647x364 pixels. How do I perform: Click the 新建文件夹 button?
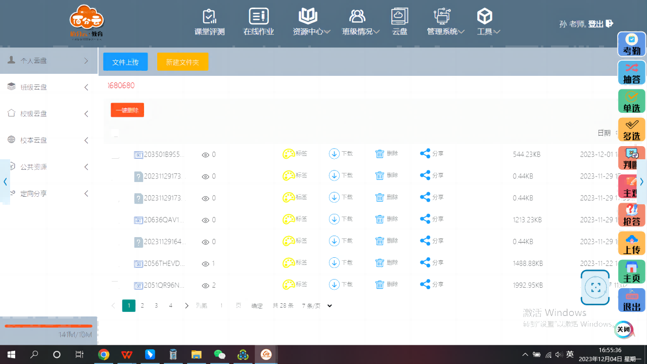(x=182, y=62)
